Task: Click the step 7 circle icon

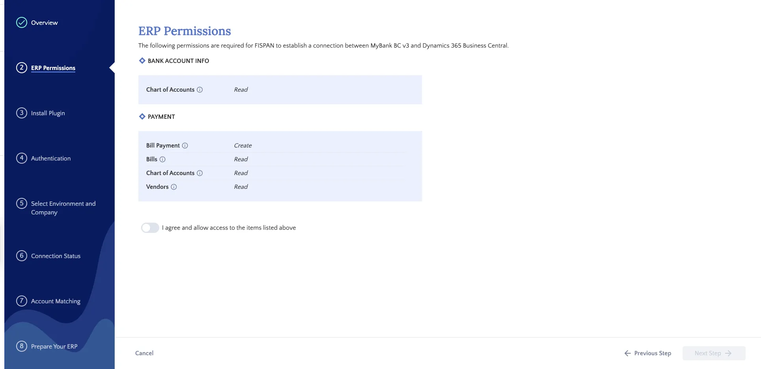Action: (22, 301)
